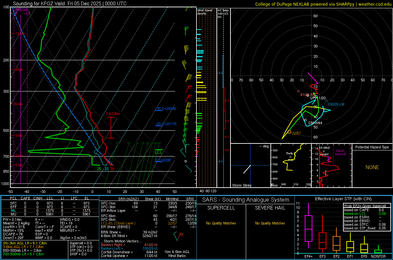Select the SFC-1km shear row
Image resolution: width=393 pixels, height=260 pixels.
(x=149, y=203)
